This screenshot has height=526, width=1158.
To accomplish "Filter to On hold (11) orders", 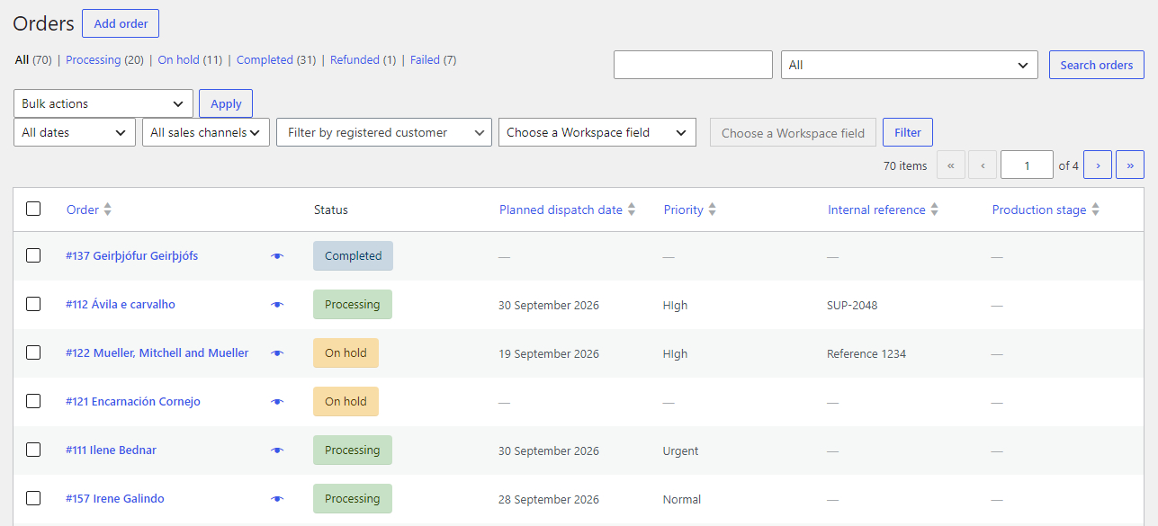I will [190, 60].
